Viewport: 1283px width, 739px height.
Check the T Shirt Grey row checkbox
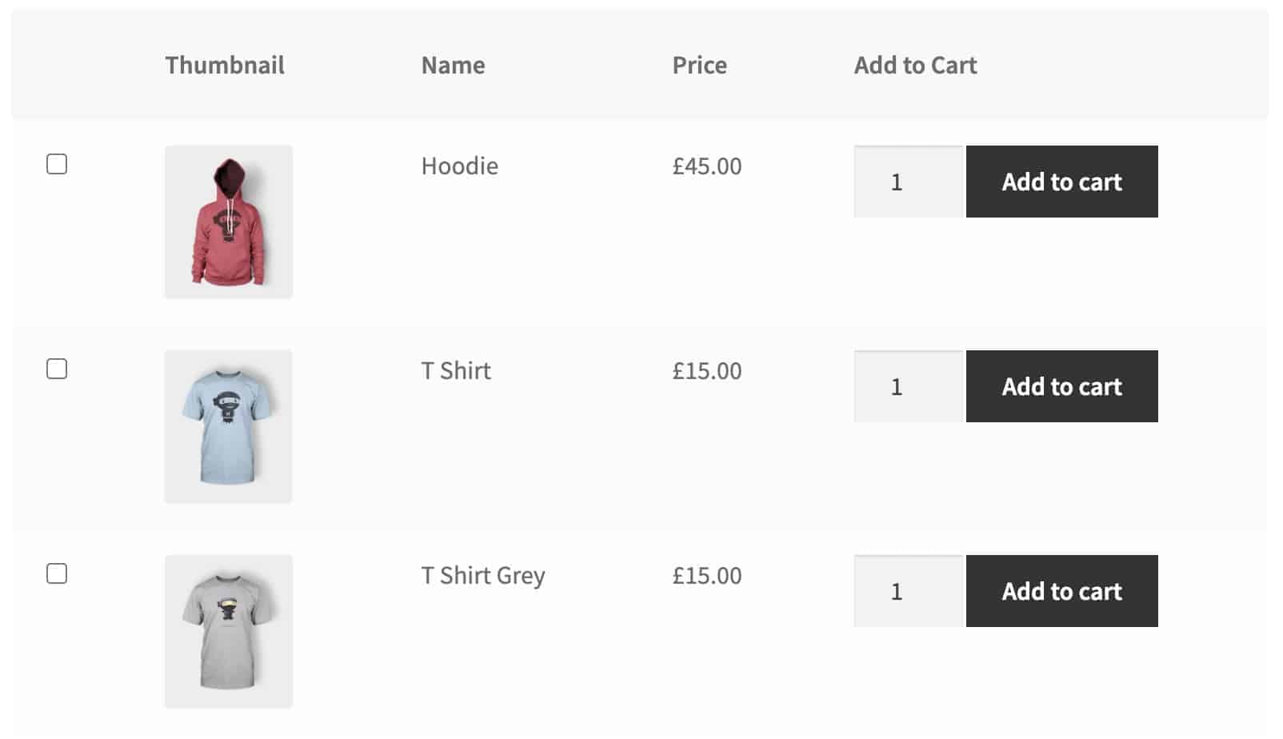pyautogui.click(x=57, y=573)
